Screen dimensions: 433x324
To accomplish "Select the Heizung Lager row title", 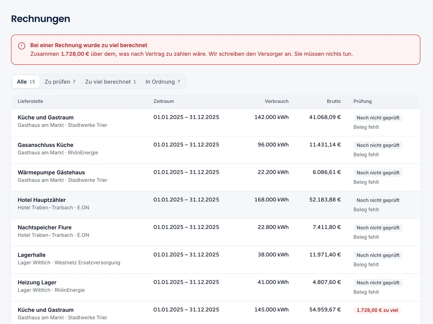I will point(37,282).
